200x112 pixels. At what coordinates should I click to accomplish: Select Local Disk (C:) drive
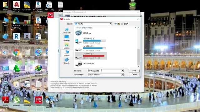pyautogui.click(x=91, y=41)
